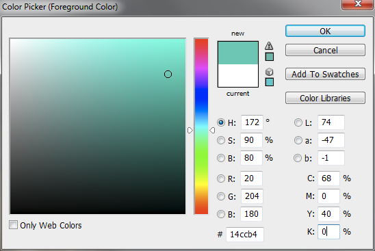Image resolution: width=375 pixels, height=251 pixels.
Task: Click Cancel to dismiss the picker
Action: (325, 50)
